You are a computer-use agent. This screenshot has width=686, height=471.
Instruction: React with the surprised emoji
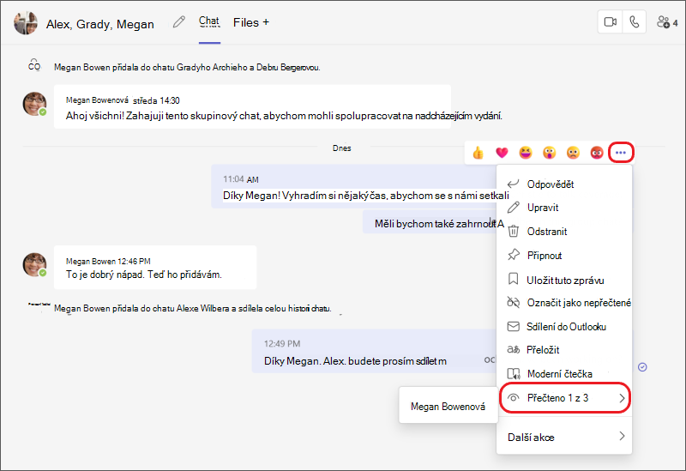click(x=549, y=153)
